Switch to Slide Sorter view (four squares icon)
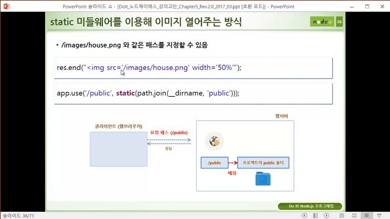The height and width of the screenshot is (219, 390). click(x=355, y=215)
